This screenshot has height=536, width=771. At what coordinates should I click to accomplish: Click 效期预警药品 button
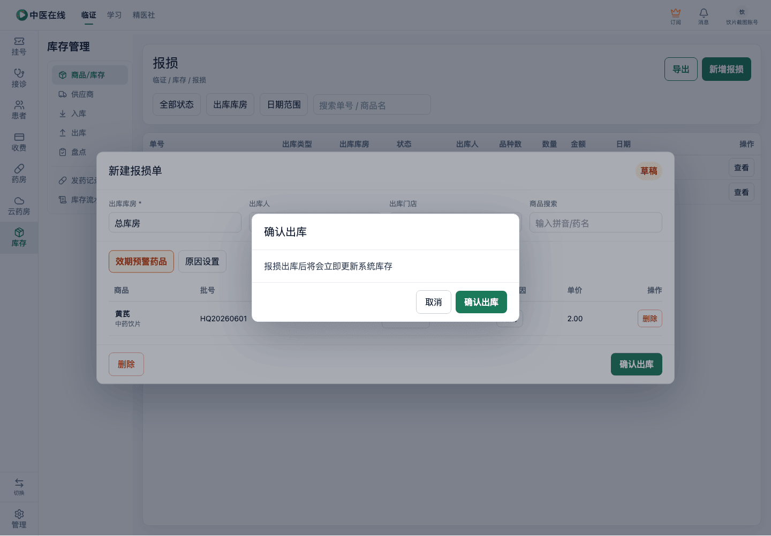pyautogui.click(x=141, y=261)
